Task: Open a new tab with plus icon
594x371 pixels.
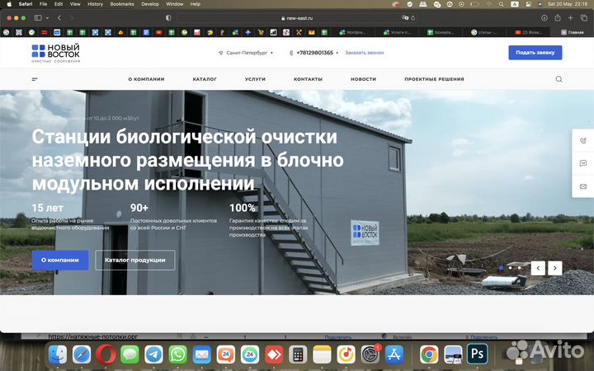Action: tap(571, 18)
